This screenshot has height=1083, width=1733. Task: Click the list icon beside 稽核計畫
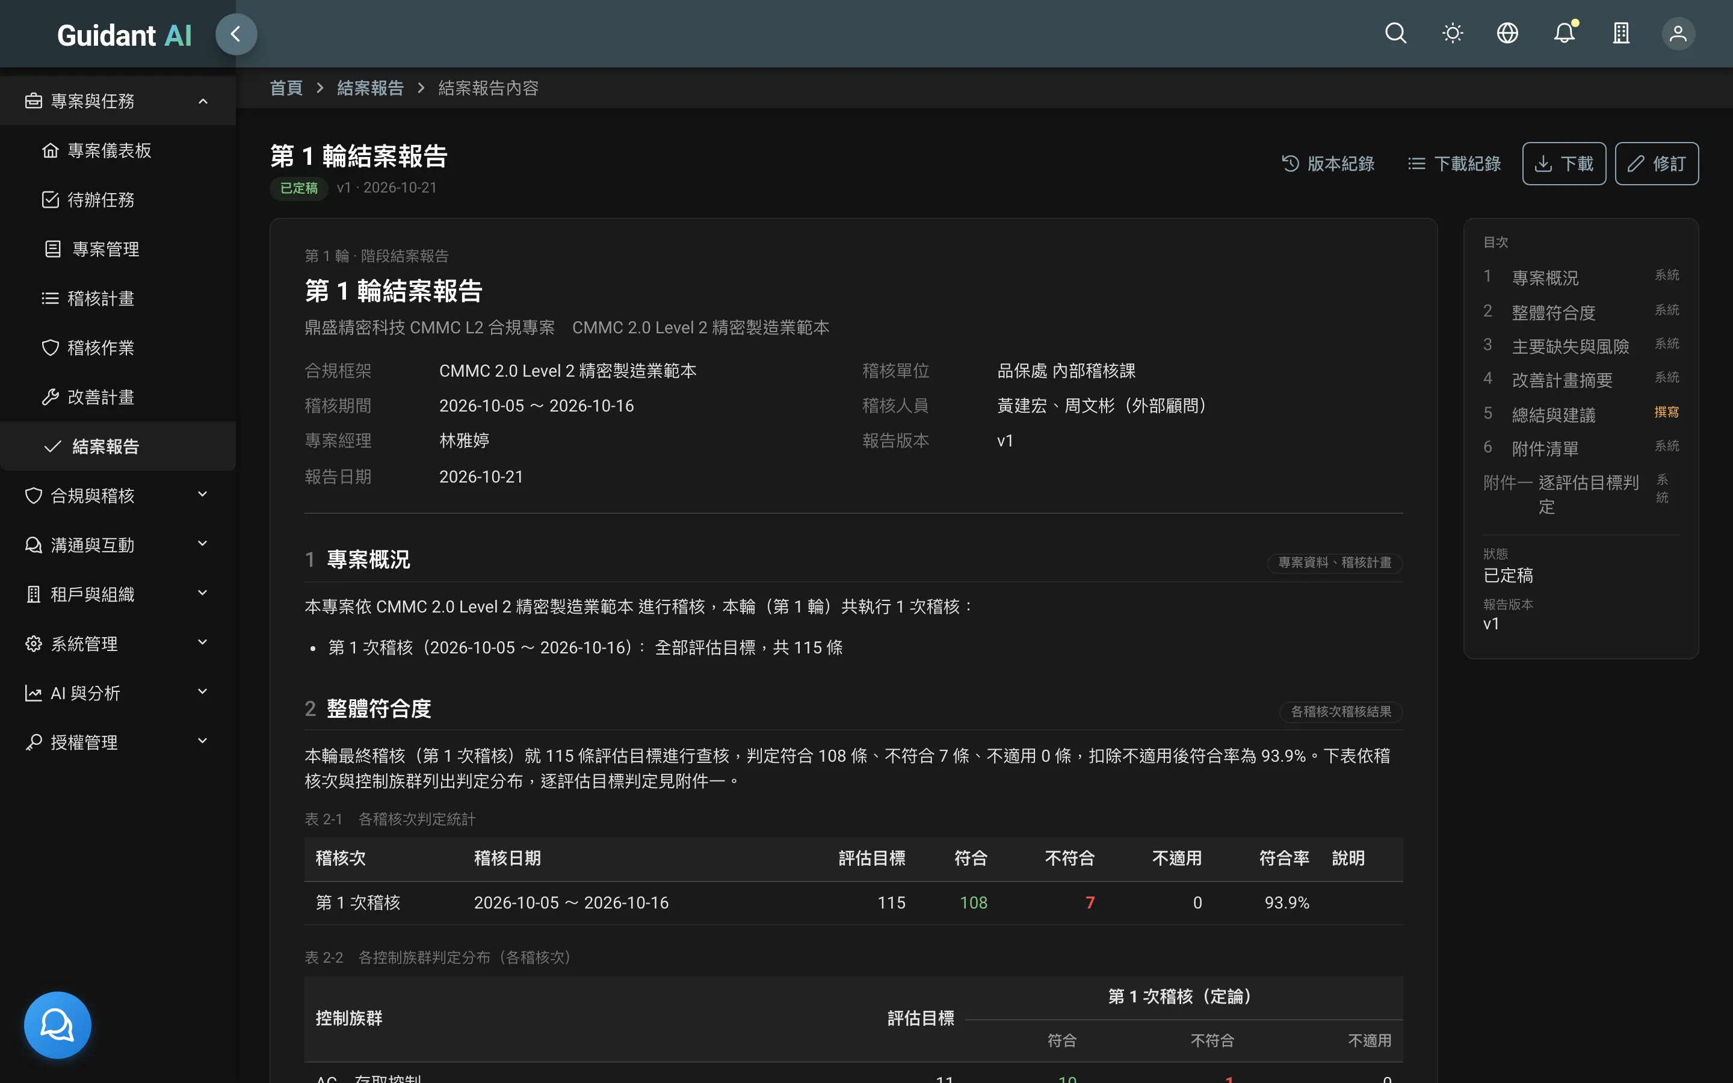click(50, 298)
